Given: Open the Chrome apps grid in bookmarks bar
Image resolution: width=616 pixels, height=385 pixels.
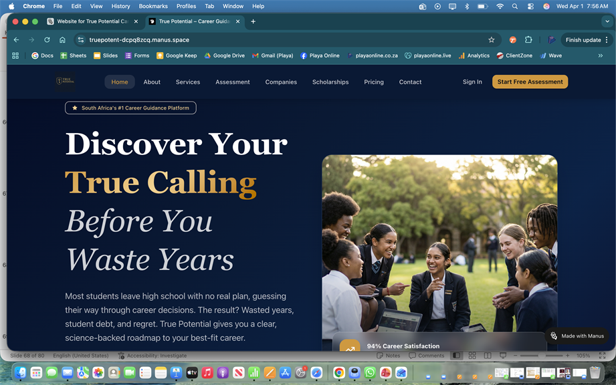Looking at the screenshot, I should point(15,55).
